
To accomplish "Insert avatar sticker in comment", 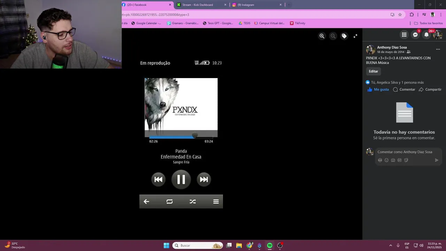I will pos(380,160).
